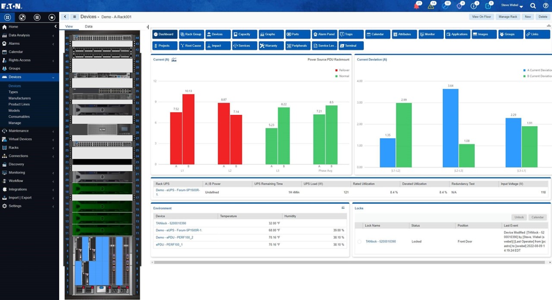Click the Manage Rack button
This screenshot has height=300, width=552.
coord(508,17)
